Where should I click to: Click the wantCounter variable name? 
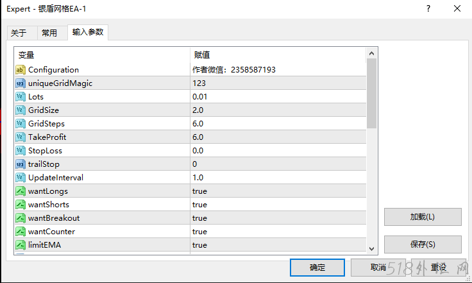click(51, 232)
